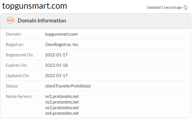Image resolution: width=196 pixels, height=122 pixels.
Task: Click ns1.protondns.net name server
Action: (62, 96)
